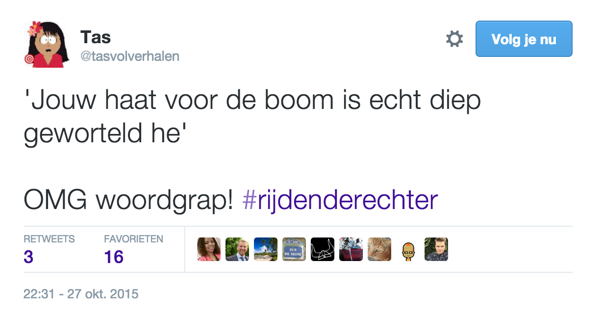Image resolution: width=603 pixels, height=316 pixels.
Task: Open the profile name 'Tas'
Action: tap(96, 37)
